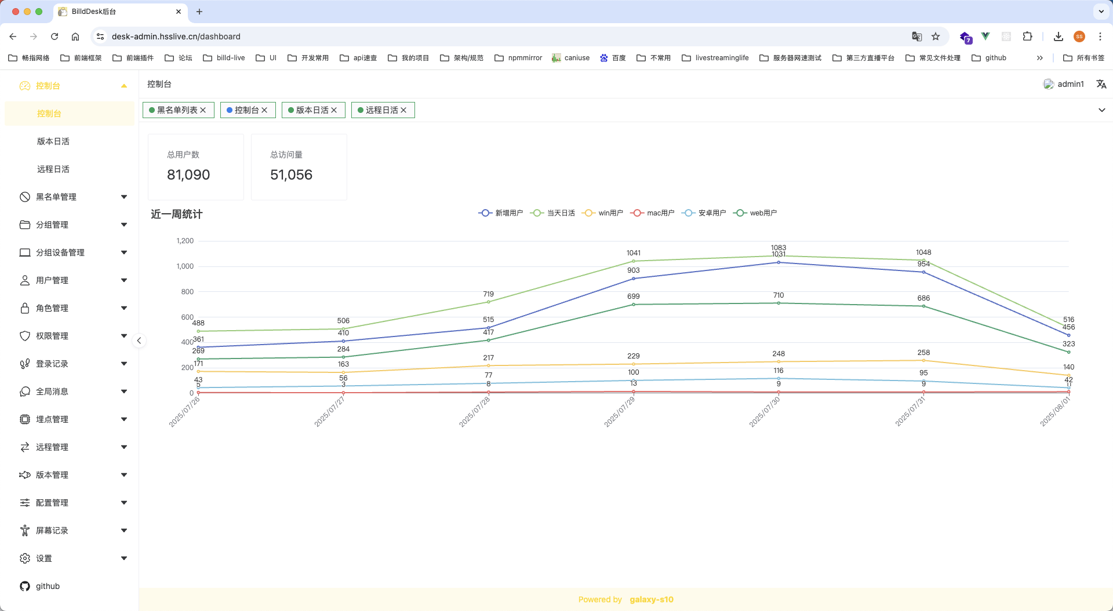Screen dimensions: 1113x611
Task: Click the 版本管理 fish icon
Action: (x=25, y=475)
